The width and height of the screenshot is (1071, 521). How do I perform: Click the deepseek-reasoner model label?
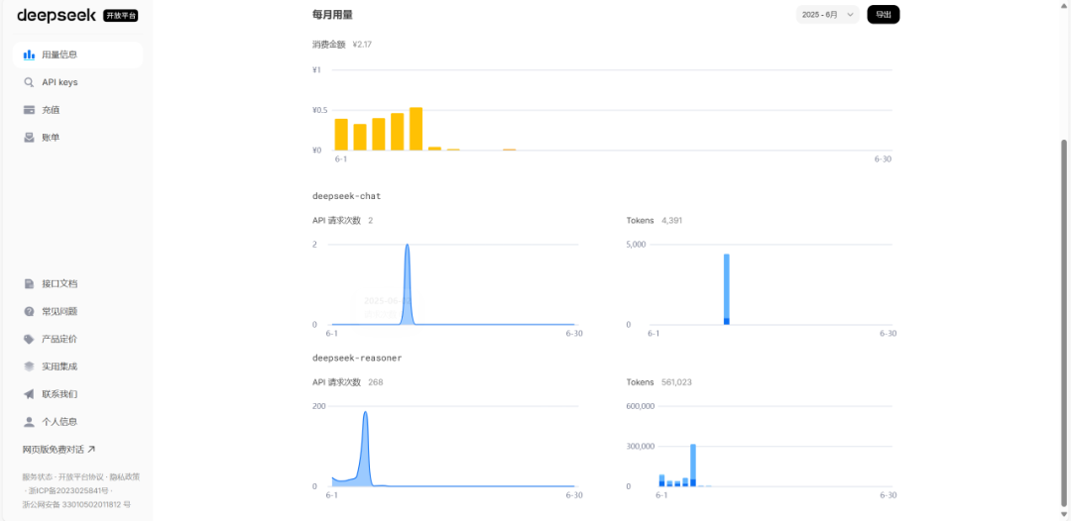(x=357, y=358)
